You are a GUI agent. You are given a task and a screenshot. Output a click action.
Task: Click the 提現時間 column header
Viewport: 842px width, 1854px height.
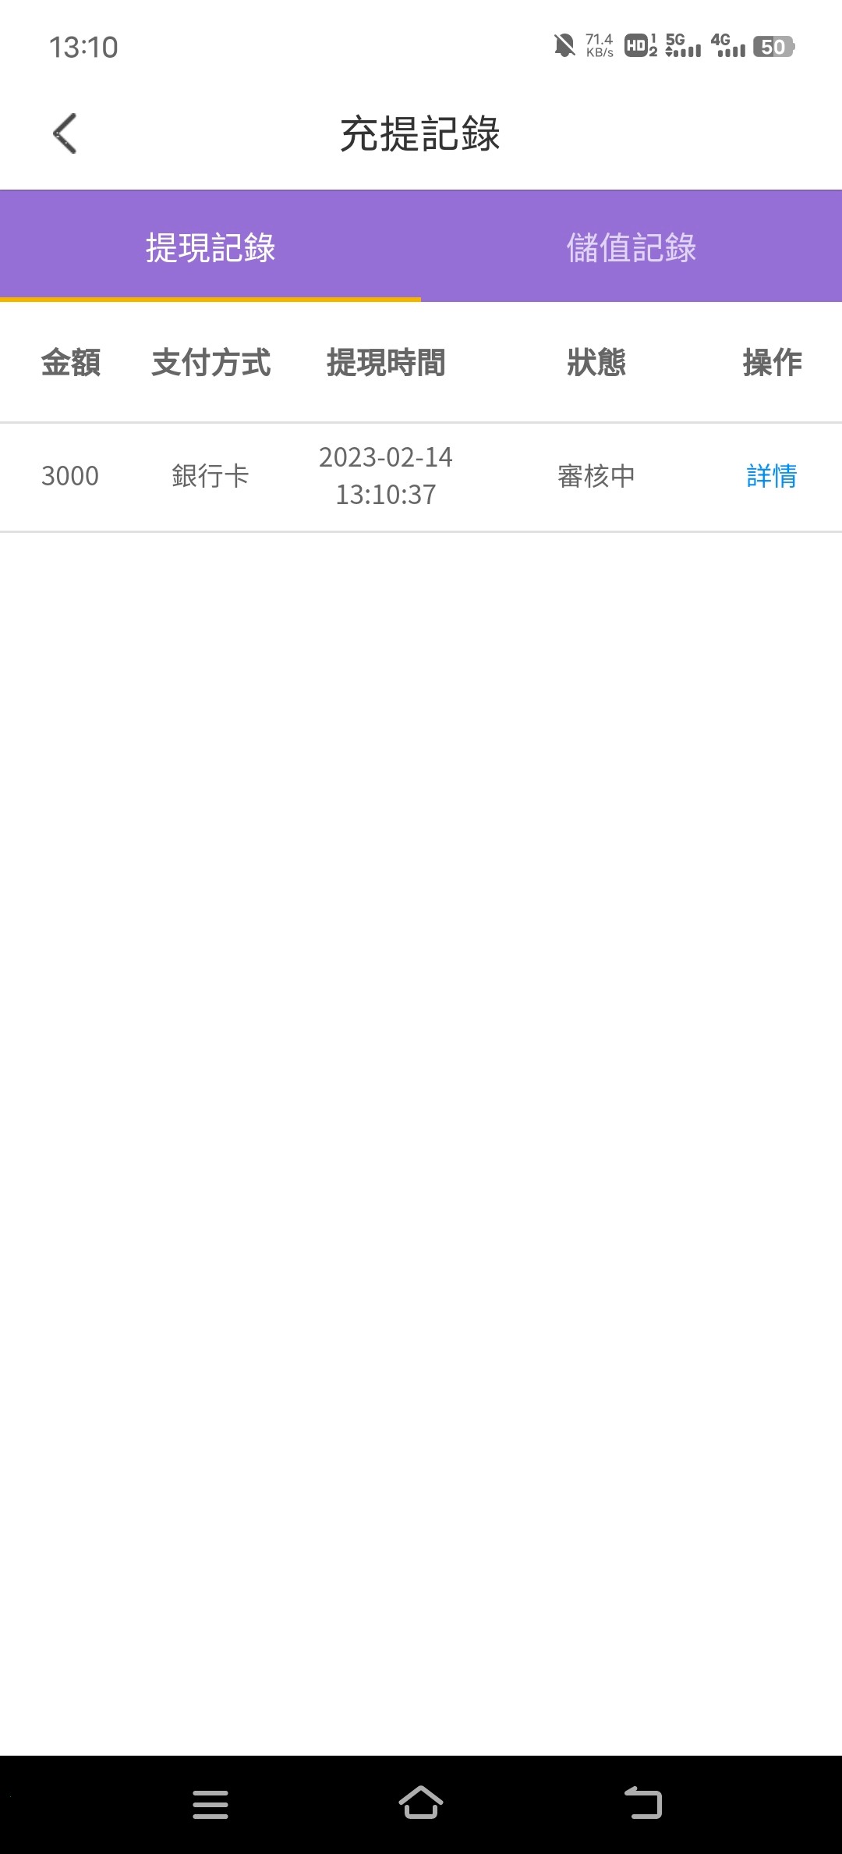tap(386, 363)
